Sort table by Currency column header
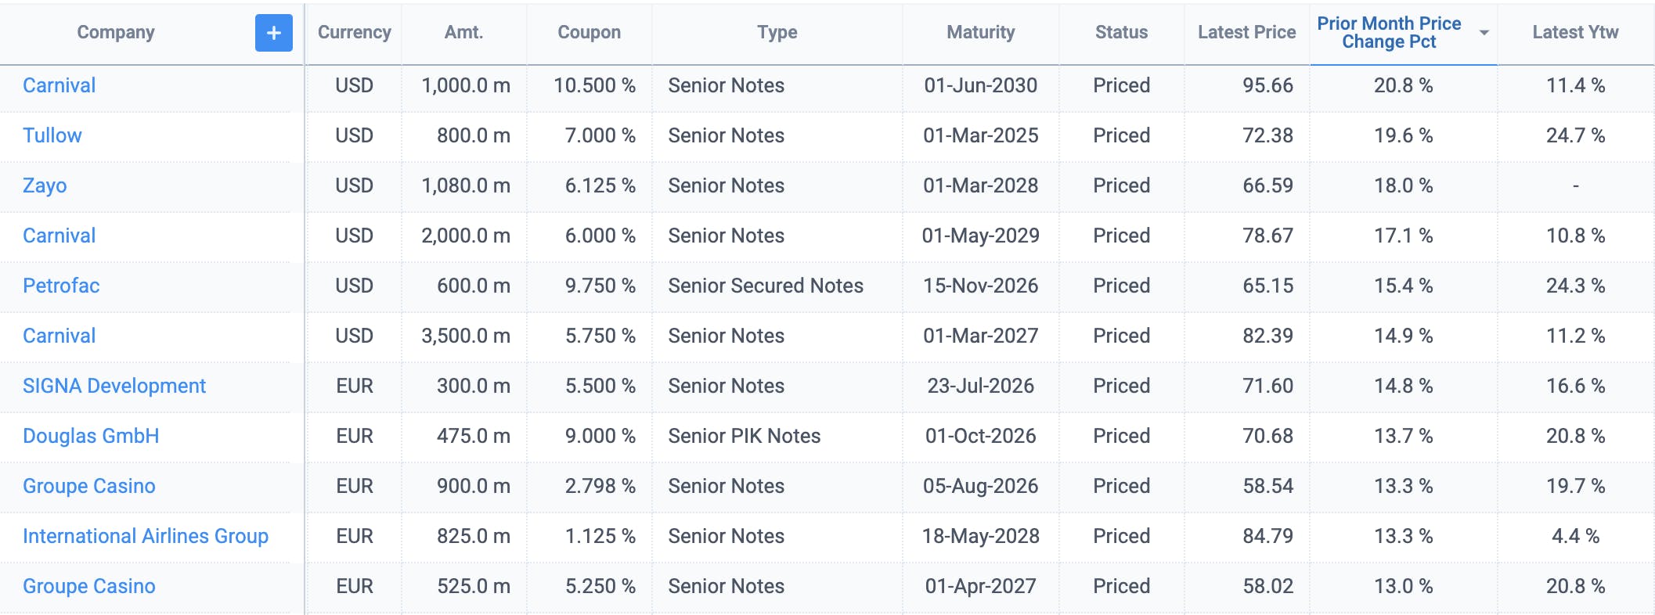This screenshot has width=1655, height=615. coord(354,32)
